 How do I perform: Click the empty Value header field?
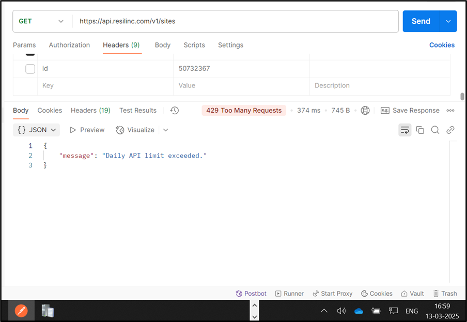[x=242, y=86]
